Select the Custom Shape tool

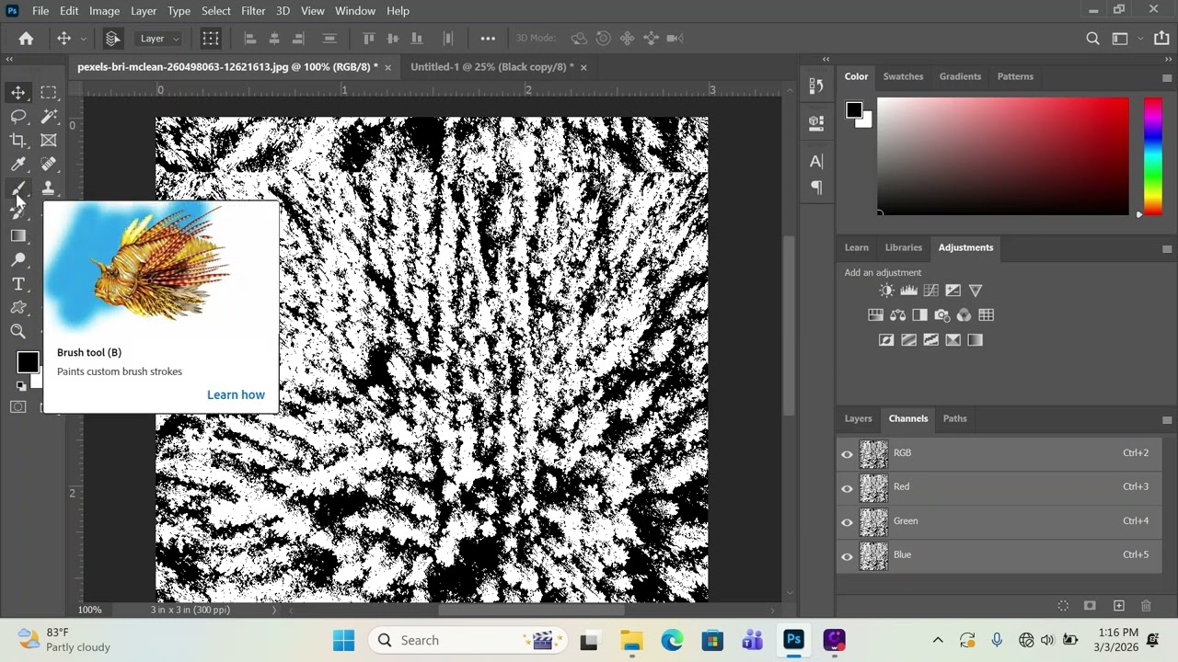point(18,308)
